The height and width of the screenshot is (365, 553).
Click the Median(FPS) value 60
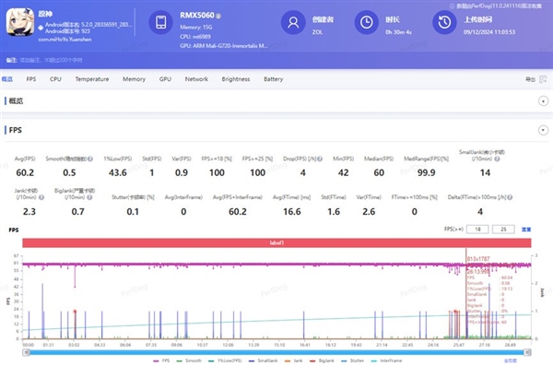379,172
